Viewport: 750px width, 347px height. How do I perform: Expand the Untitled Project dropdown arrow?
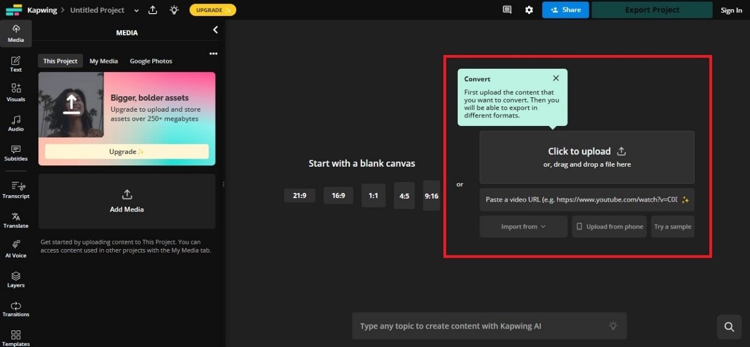(x=136, y=10)
